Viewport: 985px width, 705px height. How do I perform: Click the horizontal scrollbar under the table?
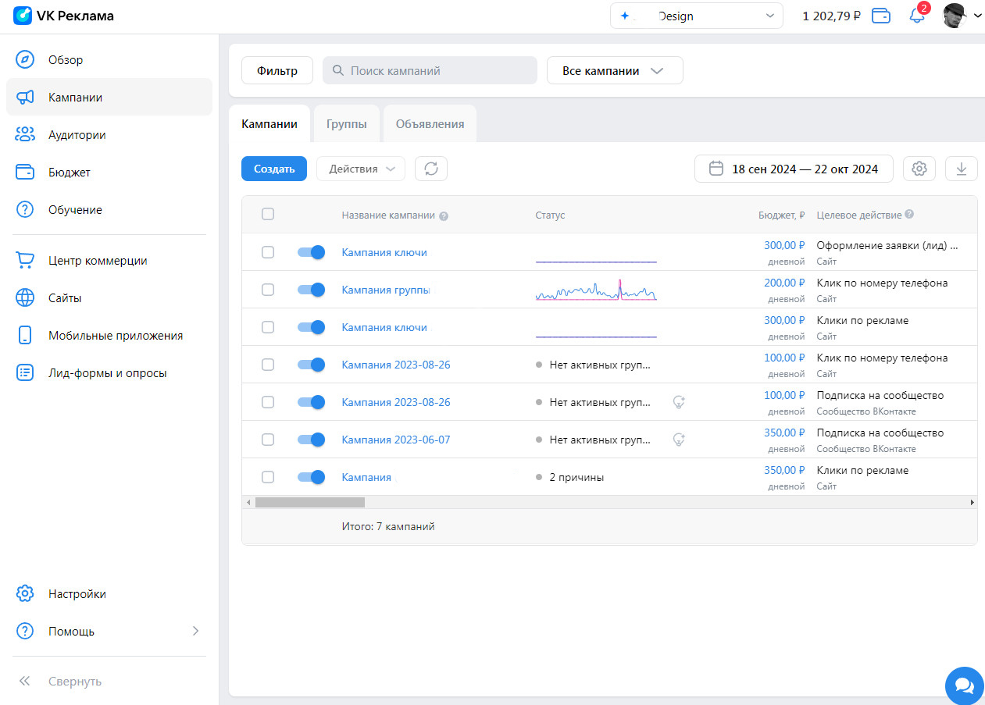point(310,502)
